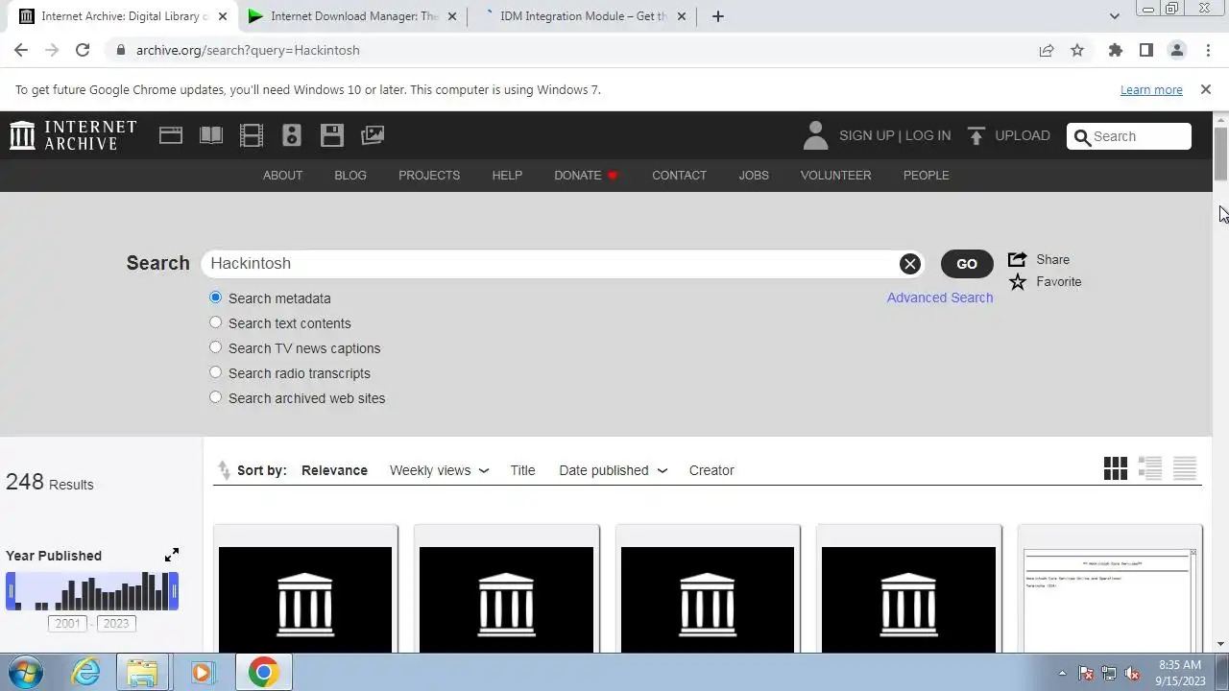
Task: Open the ABOUT menu item
Action: click(282, 175)
